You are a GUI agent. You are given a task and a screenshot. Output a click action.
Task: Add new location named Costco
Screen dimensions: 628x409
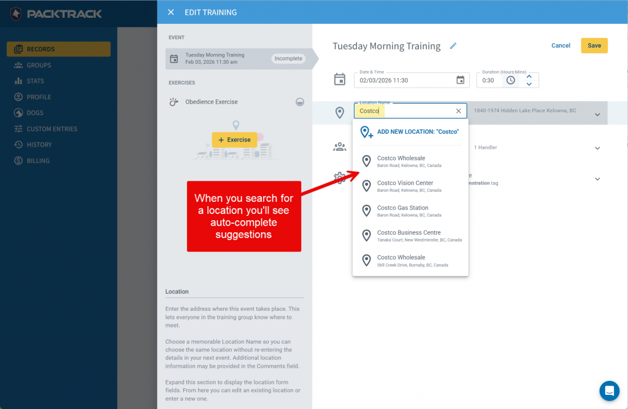[x=417, y=132]
